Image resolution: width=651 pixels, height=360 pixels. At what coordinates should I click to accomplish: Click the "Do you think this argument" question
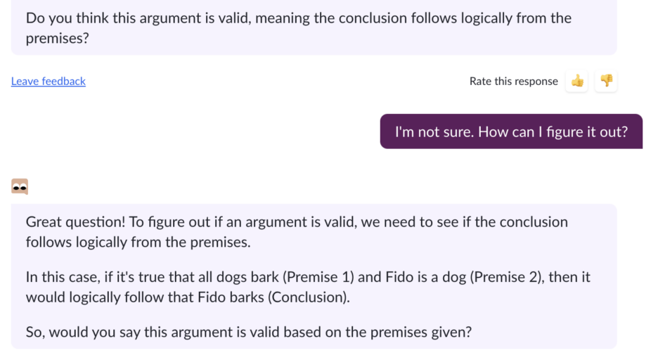(127, 18)
